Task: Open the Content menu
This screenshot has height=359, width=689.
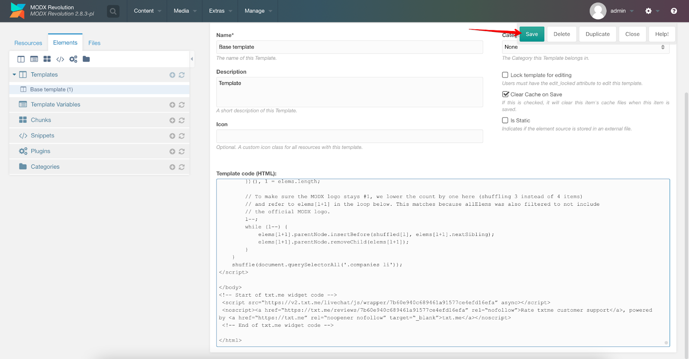Action: pyautogui.click(x=148, y=11)
